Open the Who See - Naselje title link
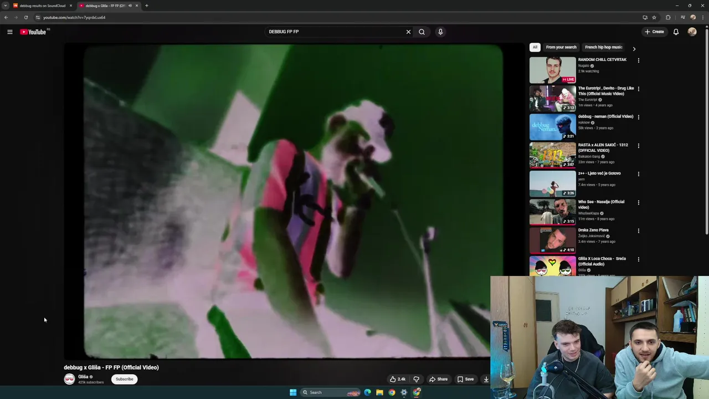The width and height of the screenshot is (709, 399). coord(601,204)
